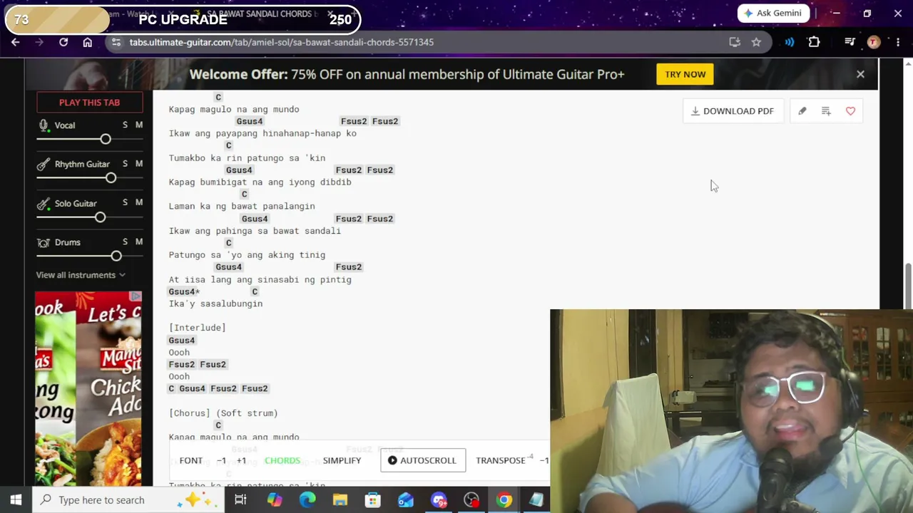Screen dimensions: 913x513
Task: Click the TRY NOW offer button
Action: [x=685, y=74]
